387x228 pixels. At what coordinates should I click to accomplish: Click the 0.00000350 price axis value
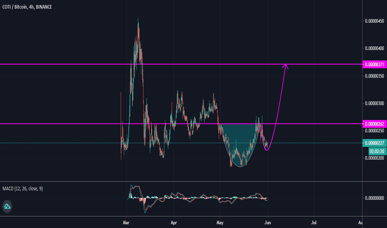coord(375,76)
